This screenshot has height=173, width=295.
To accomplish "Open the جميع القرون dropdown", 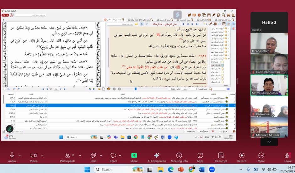I will pyautogui.click(x=190, y=131).
